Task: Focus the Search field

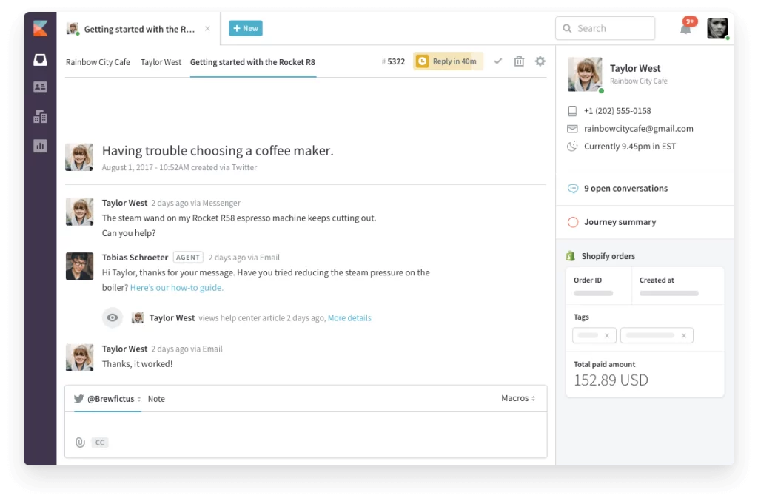Action: [606, 29]
